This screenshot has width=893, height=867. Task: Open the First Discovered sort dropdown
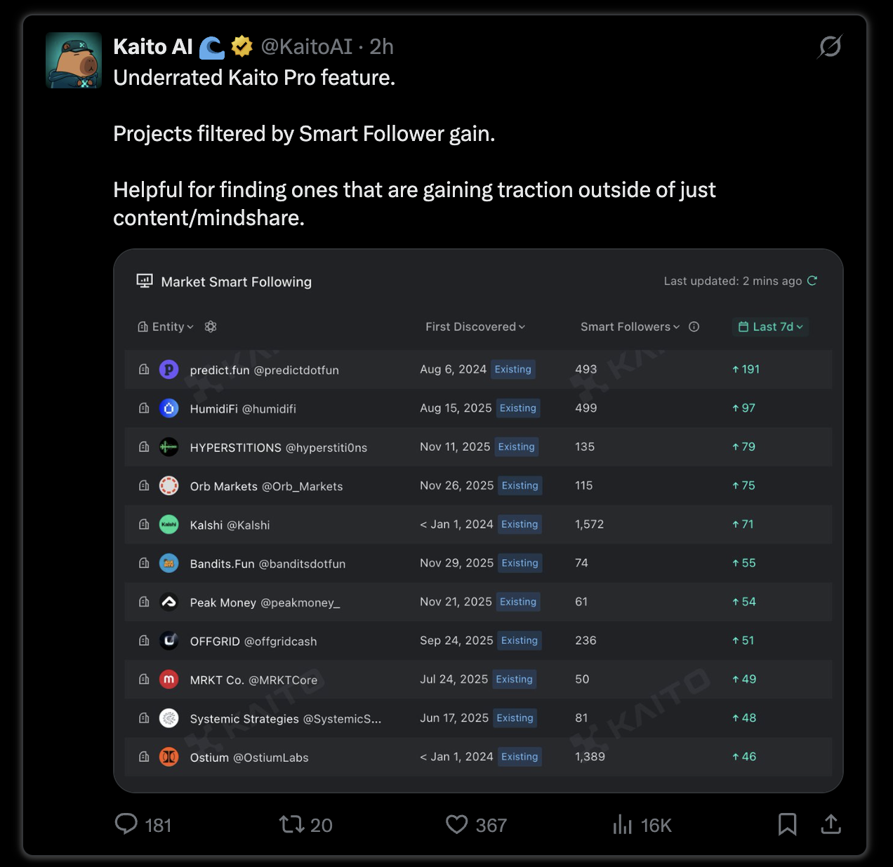pyautogui.click(x=475, y=326)
